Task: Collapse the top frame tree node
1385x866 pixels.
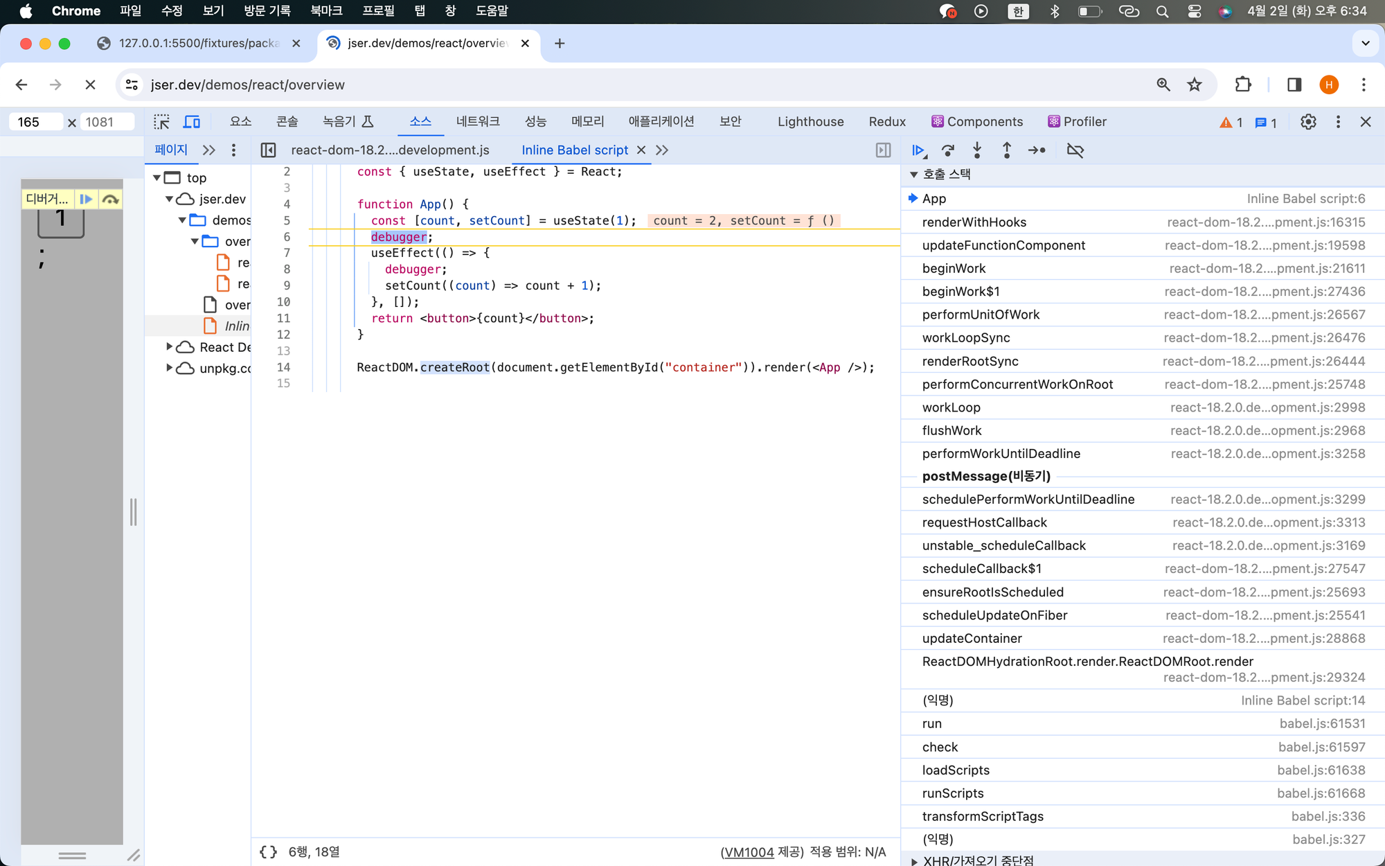Action: tap(157, 178)
